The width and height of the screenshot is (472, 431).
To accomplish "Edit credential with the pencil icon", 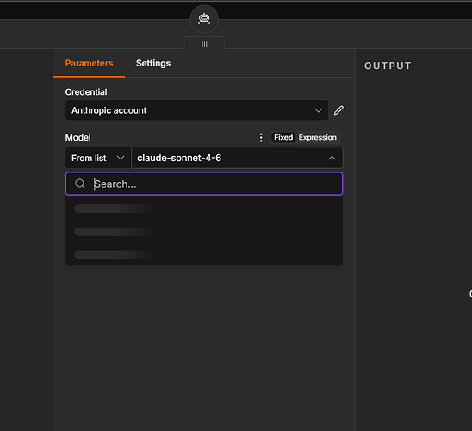I will [338, 110].
